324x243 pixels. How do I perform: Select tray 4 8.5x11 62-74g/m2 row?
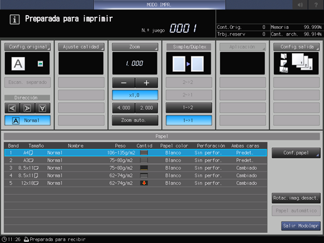(x=135, y=175)
